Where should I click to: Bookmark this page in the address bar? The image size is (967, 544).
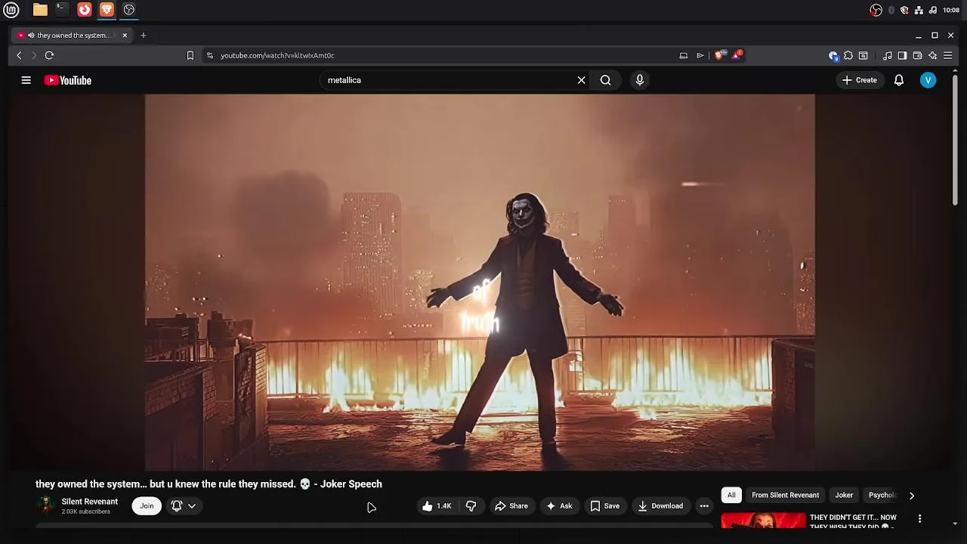click(x=190, y=55)
